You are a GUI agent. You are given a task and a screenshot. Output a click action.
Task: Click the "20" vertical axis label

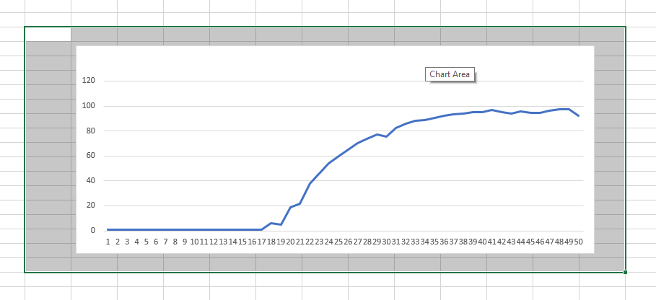tap(91, 206)
